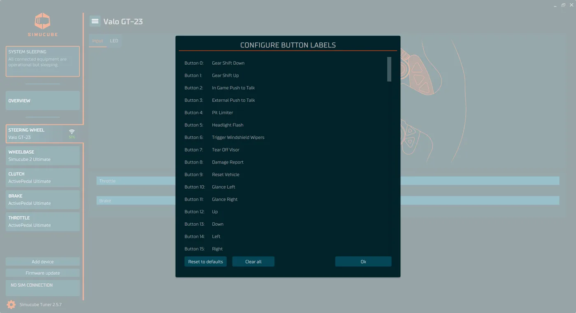Edit the Button 9 label Reset Vehicle

click(225, 174)
